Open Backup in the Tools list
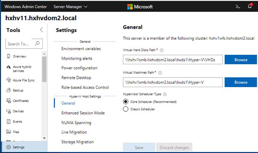 click(18, 90)
